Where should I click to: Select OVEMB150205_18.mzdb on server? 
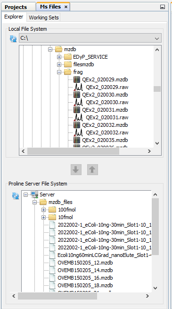[x=85, y=285]
